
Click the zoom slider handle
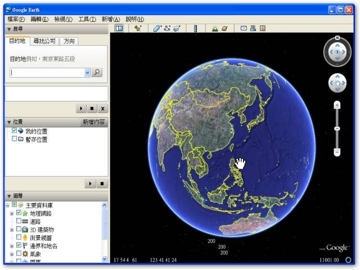(x=337, y=129)
